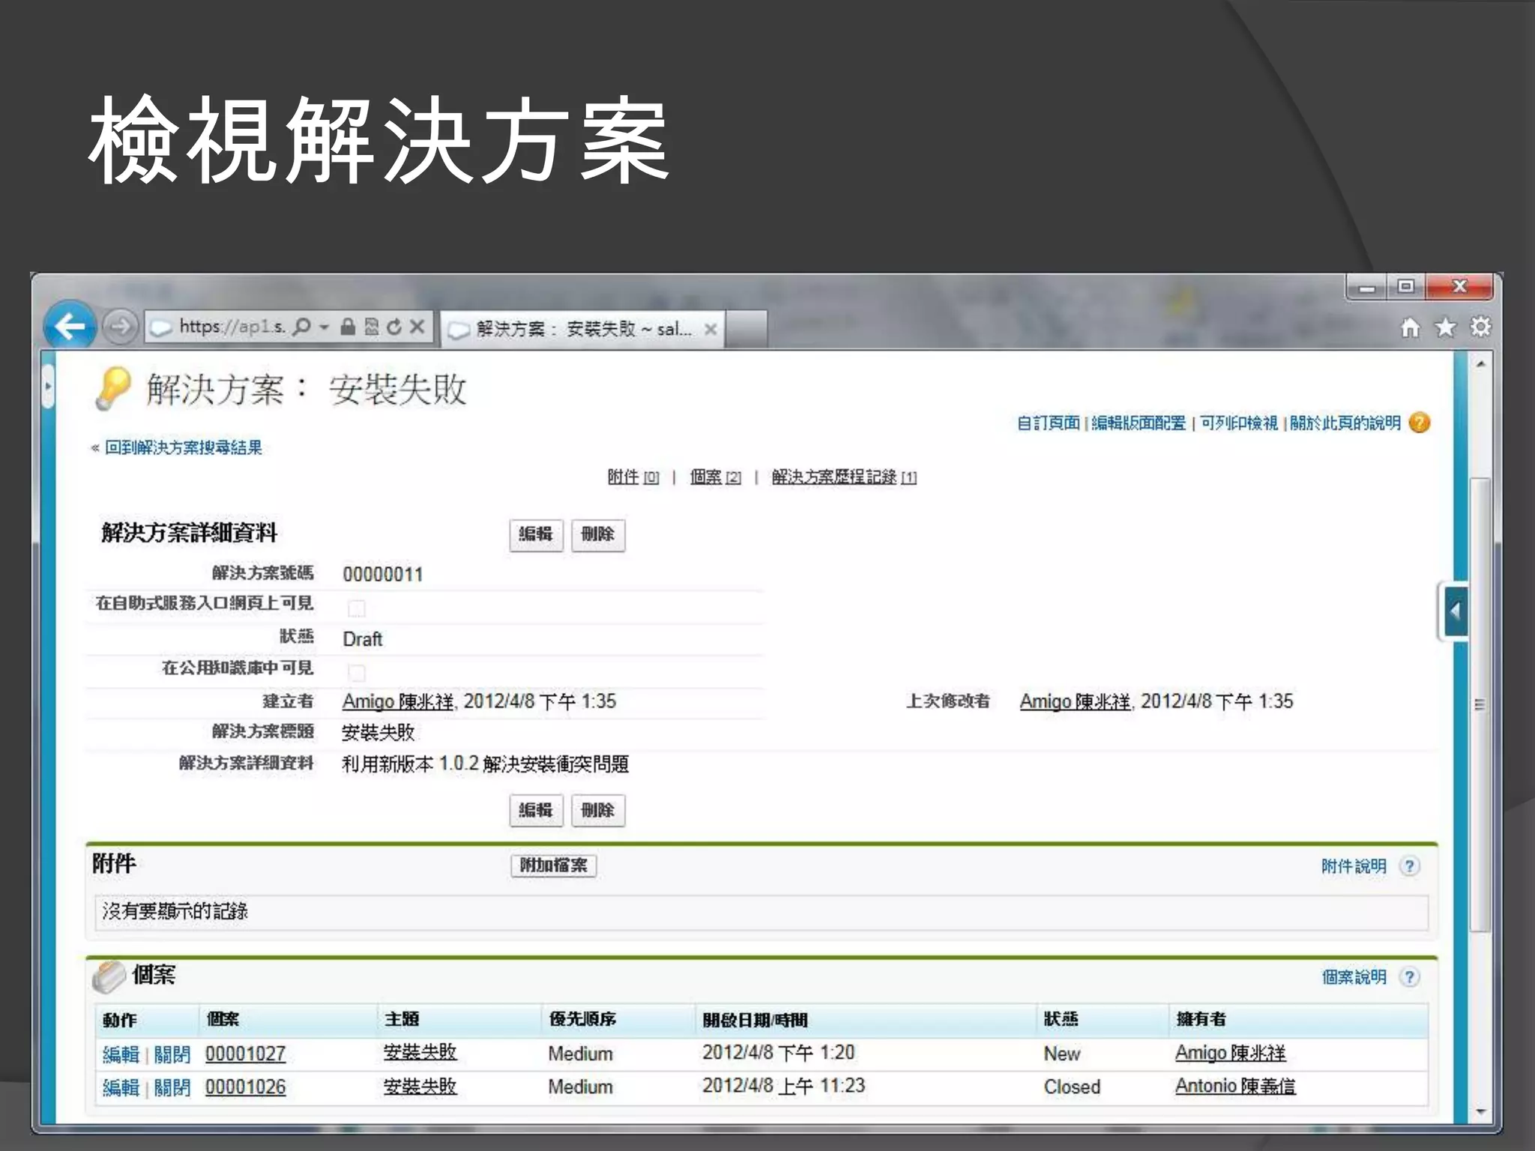Click 編輯 for case 00001026
The image size is (1535, 1151).
click(x=121, y=1087)
